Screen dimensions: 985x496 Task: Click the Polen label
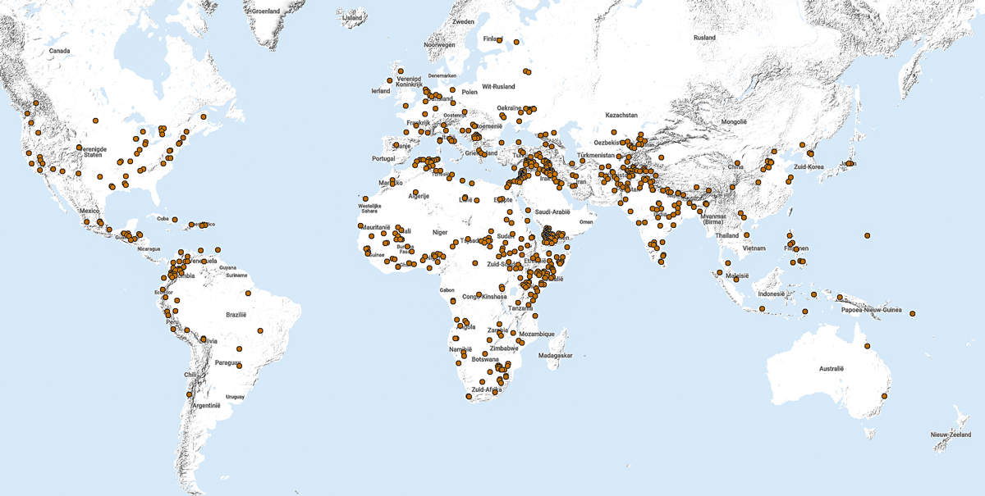coord(470,92)
